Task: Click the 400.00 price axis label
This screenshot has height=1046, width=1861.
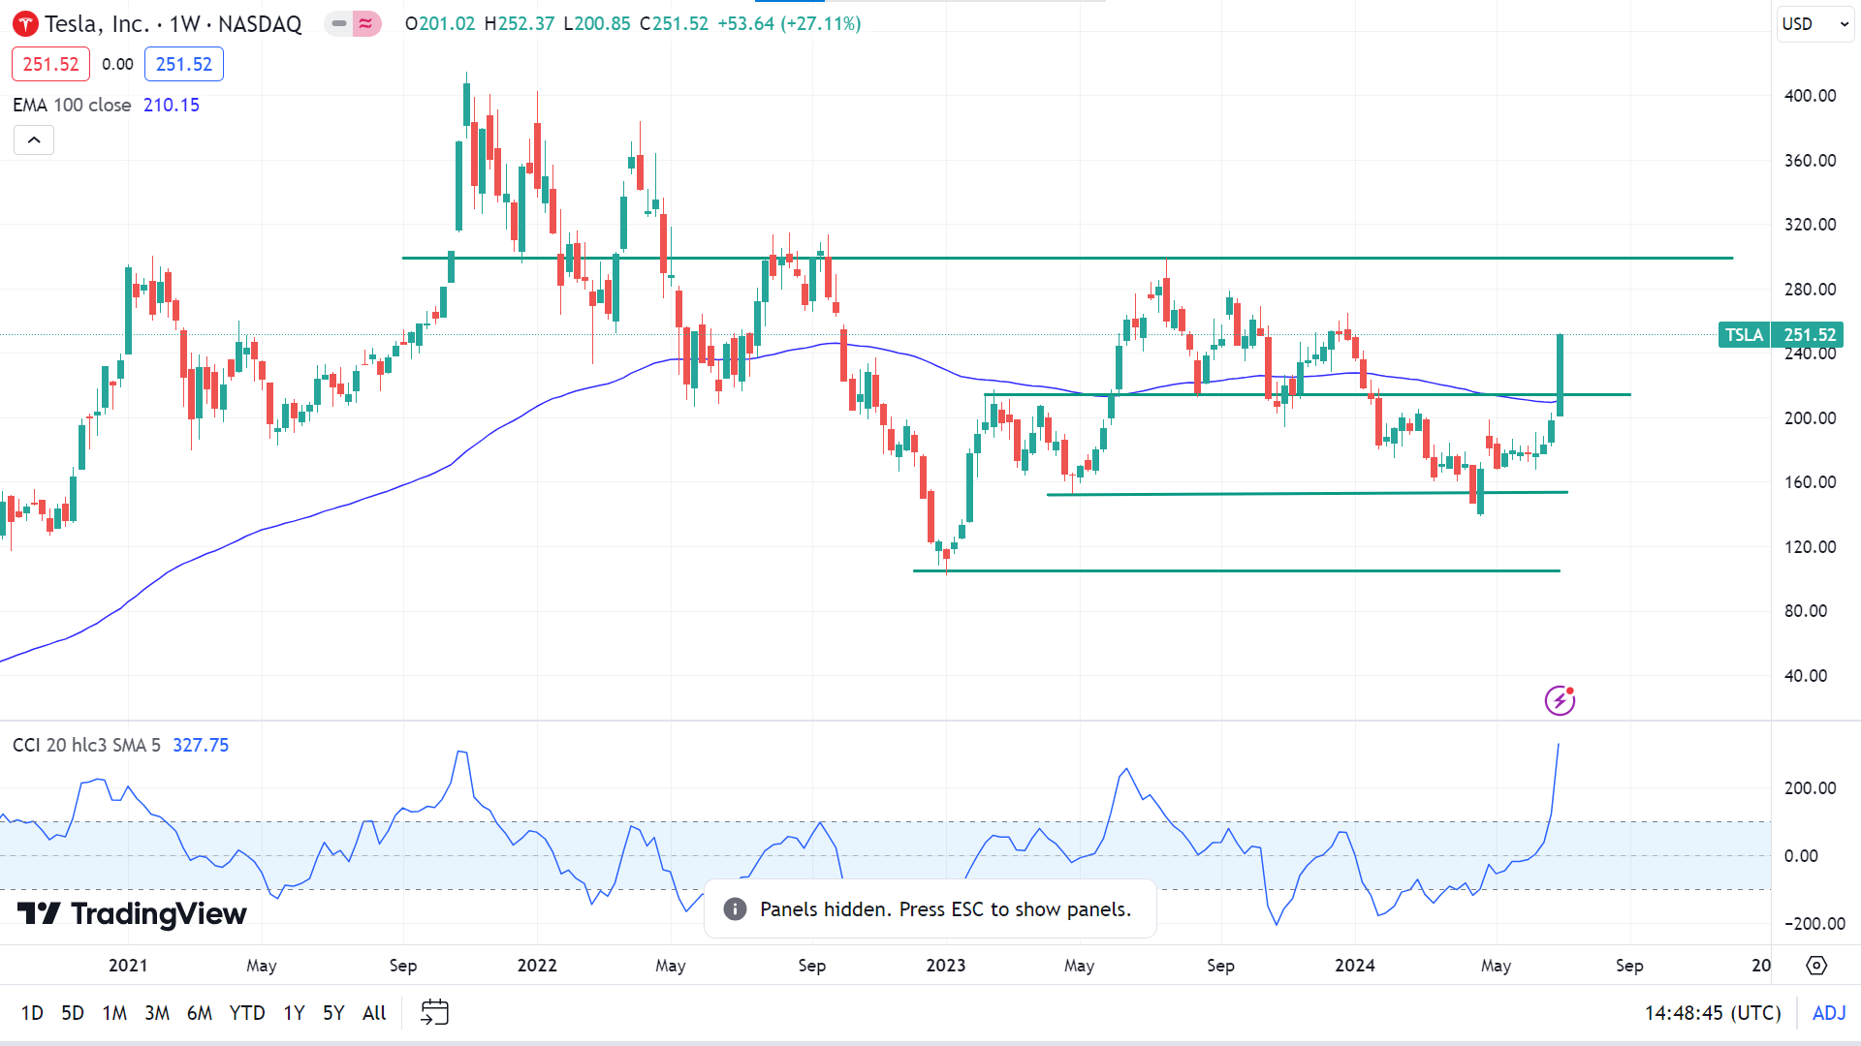Action: (x=1810, y=96)
